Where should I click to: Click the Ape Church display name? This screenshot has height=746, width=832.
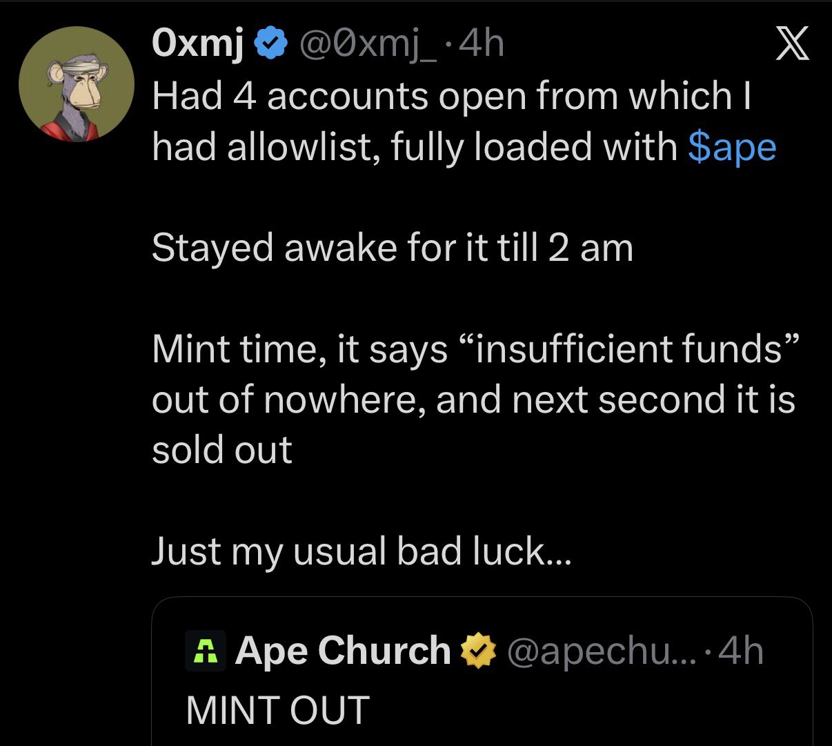[343, 651]
